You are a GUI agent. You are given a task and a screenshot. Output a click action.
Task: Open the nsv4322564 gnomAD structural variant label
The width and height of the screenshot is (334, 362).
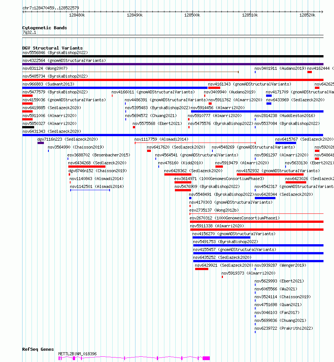(64, 60)
